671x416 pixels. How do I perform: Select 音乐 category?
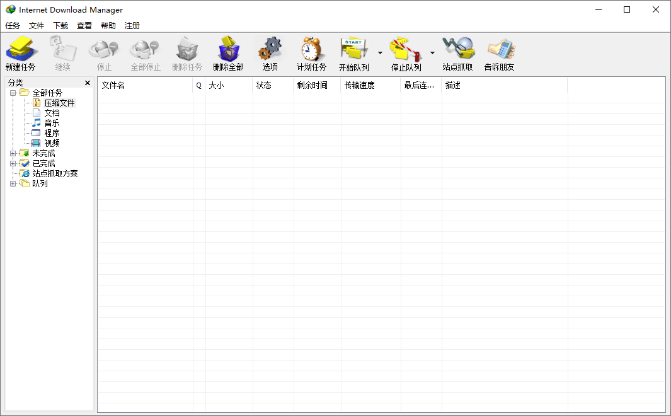coord(52,124)
